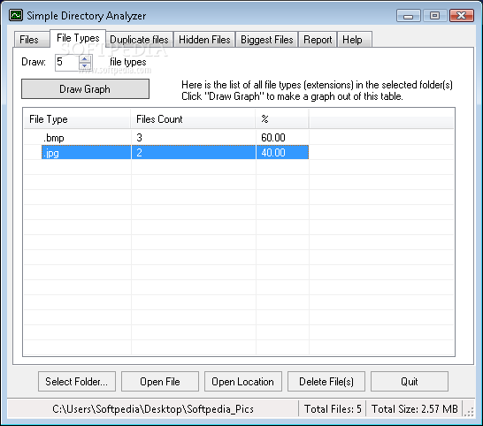Sort by the Files Count column header

tap(193, 118)
